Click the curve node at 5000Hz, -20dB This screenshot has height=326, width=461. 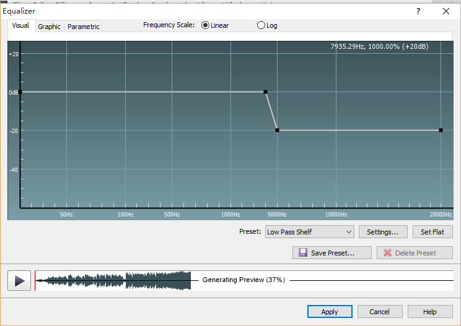click(x=277, y=130)
